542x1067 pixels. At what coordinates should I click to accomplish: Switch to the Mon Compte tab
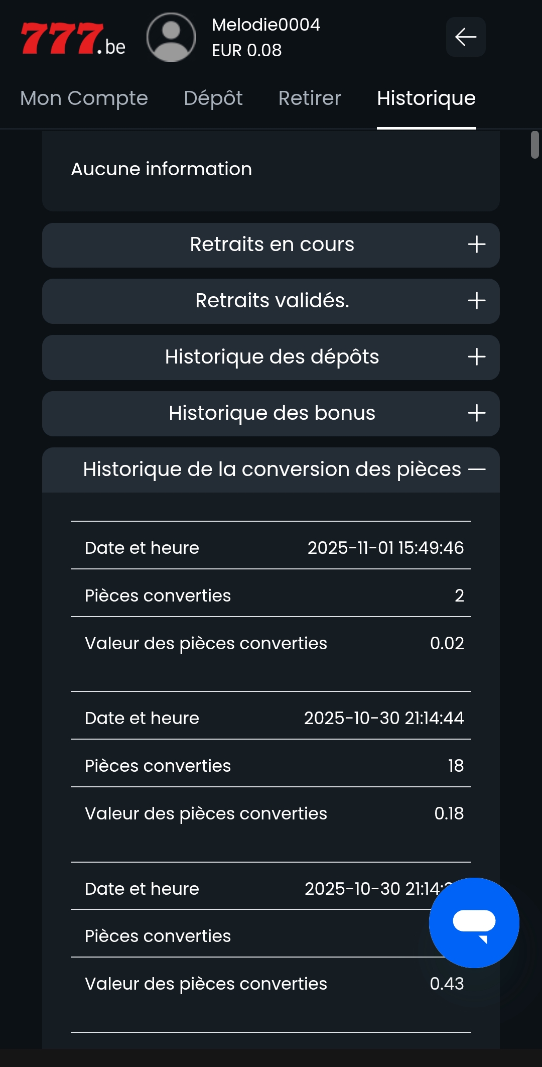point(84,98)
